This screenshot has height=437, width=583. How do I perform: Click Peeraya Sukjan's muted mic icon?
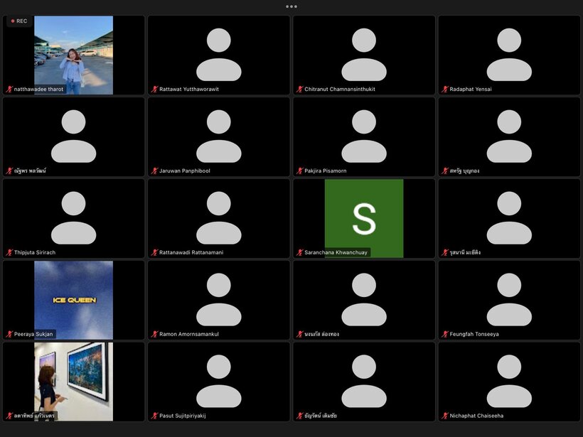pos(9,334)
